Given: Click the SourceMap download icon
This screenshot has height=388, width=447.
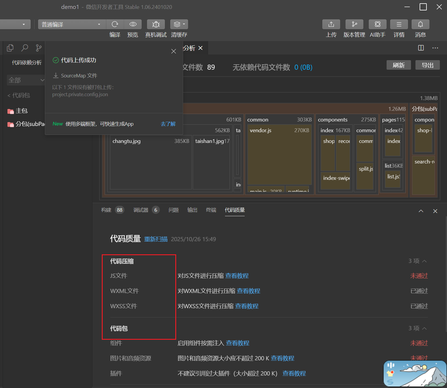Looking at the screenshot, I should click(x=56, y=75).
